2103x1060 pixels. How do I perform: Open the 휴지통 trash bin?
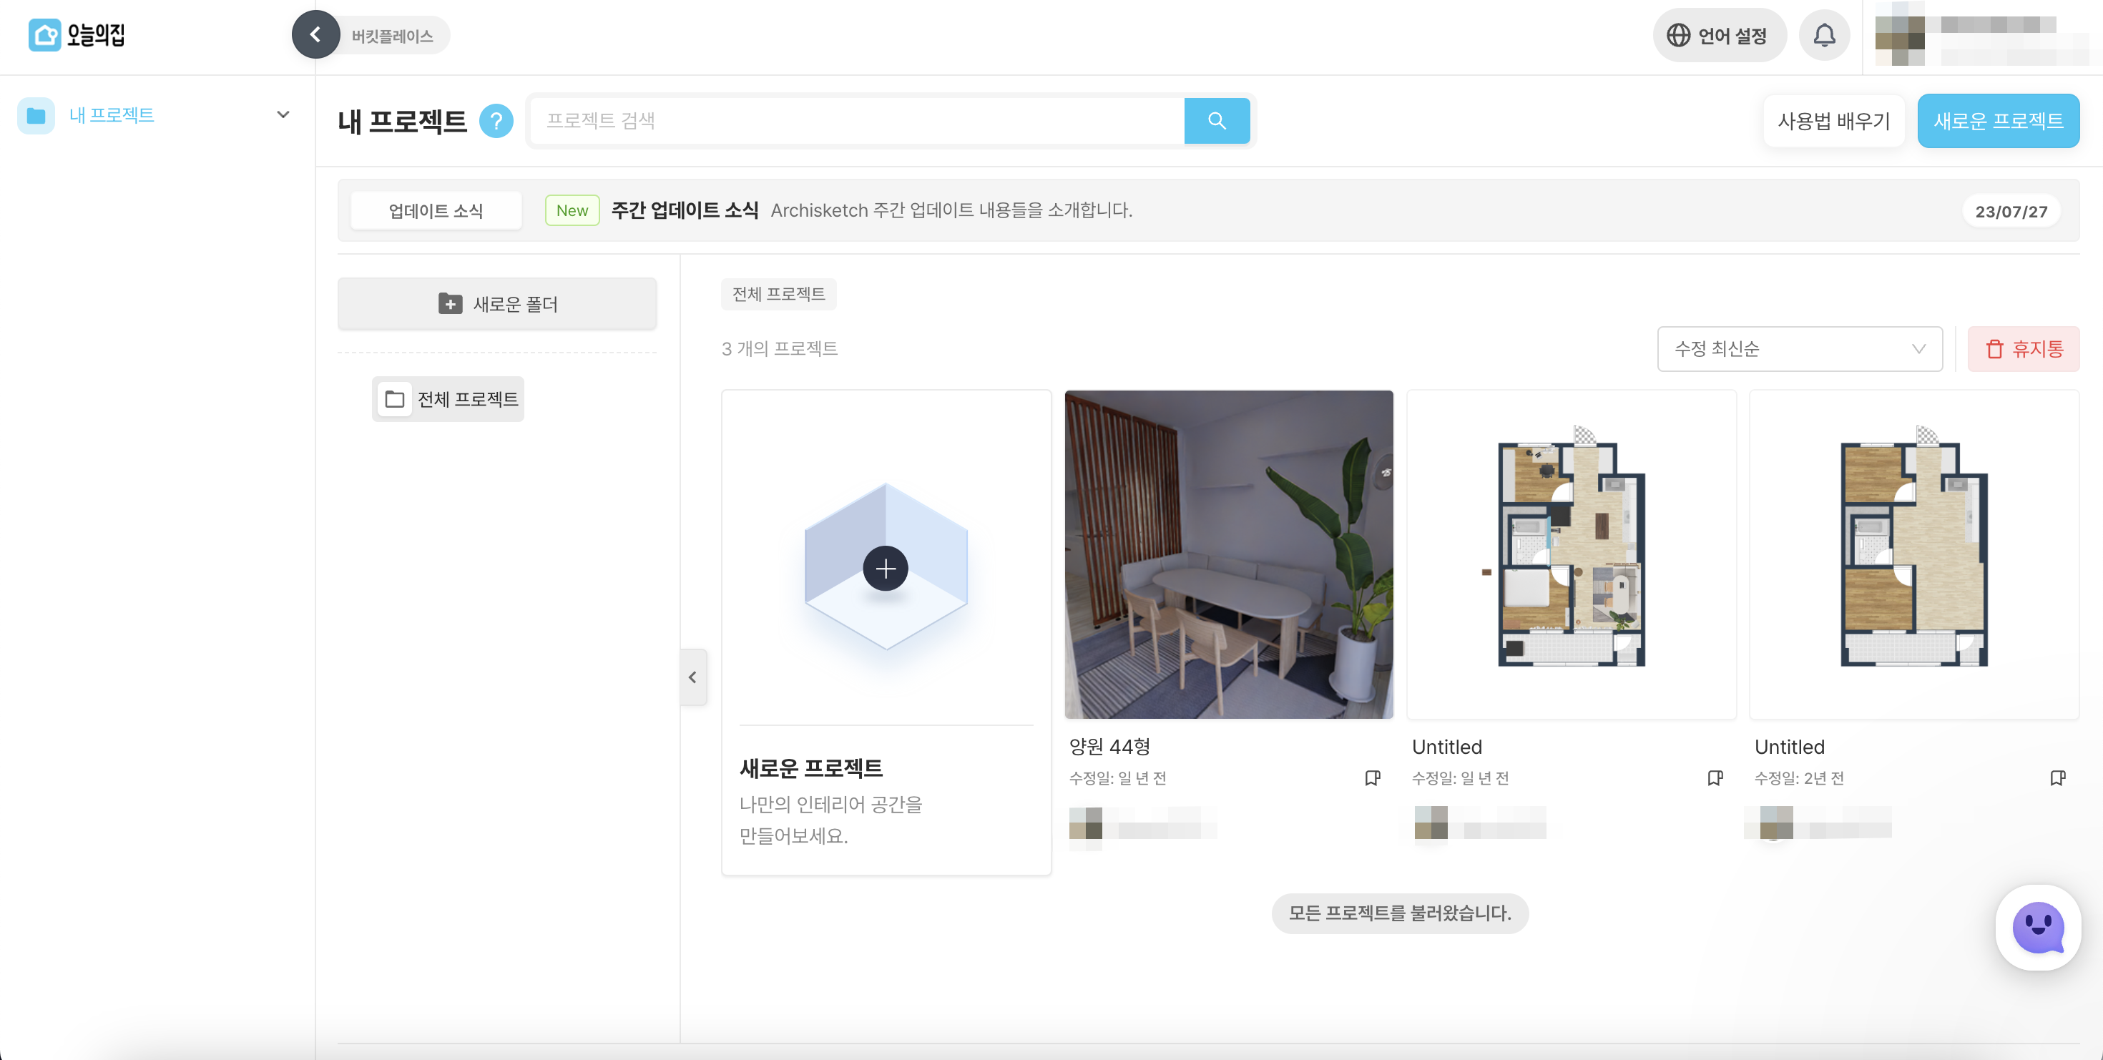(x=2023, y=349)
